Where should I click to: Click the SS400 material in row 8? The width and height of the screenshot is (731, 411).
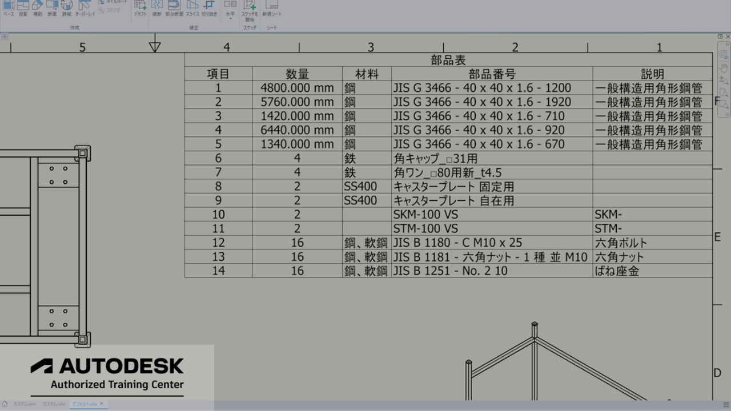[367, 186]
